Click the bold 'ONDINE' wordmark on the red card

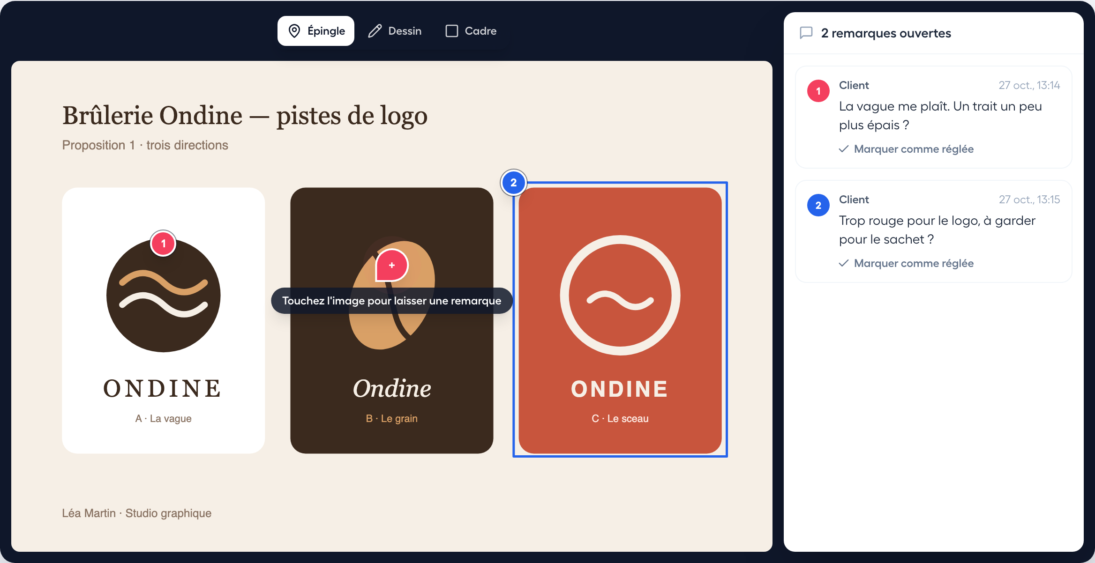[620, 389]
